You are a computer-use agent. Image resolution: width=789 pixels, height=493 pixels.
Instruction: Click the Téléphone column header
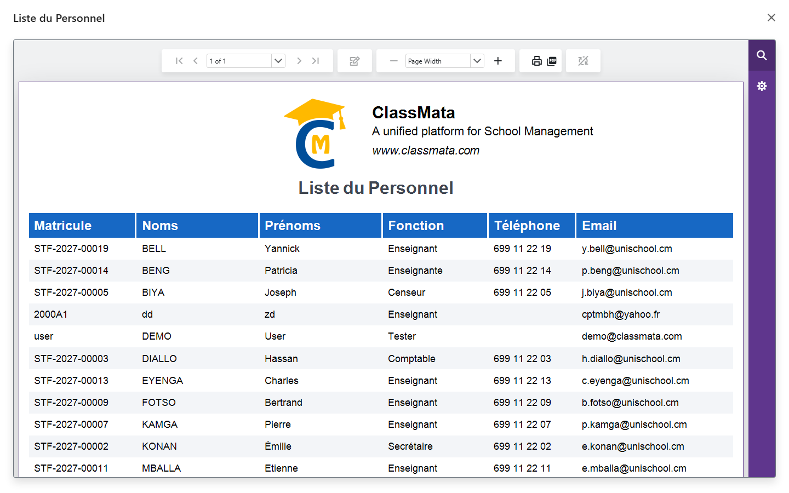[531, 226]
